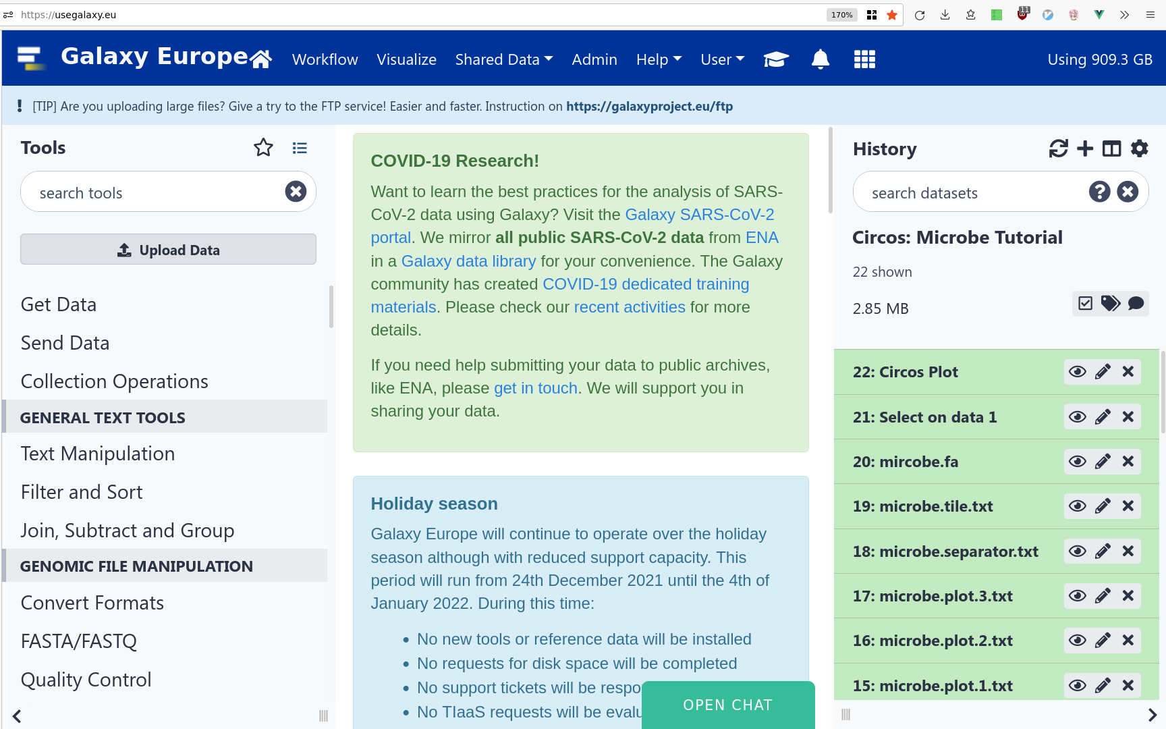
Task: Edit attributes of 17: microbe.plot.3.txt
Action: pyautogui.click(x=1103, y=596)
